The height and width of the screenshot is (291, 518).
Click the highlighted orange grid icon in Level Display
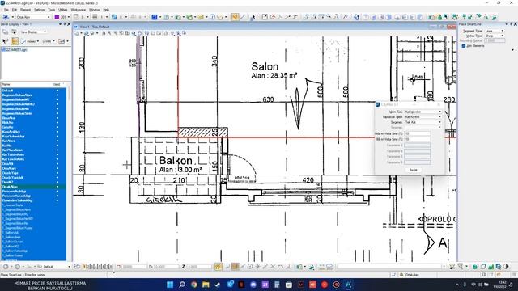click(15, 41)
